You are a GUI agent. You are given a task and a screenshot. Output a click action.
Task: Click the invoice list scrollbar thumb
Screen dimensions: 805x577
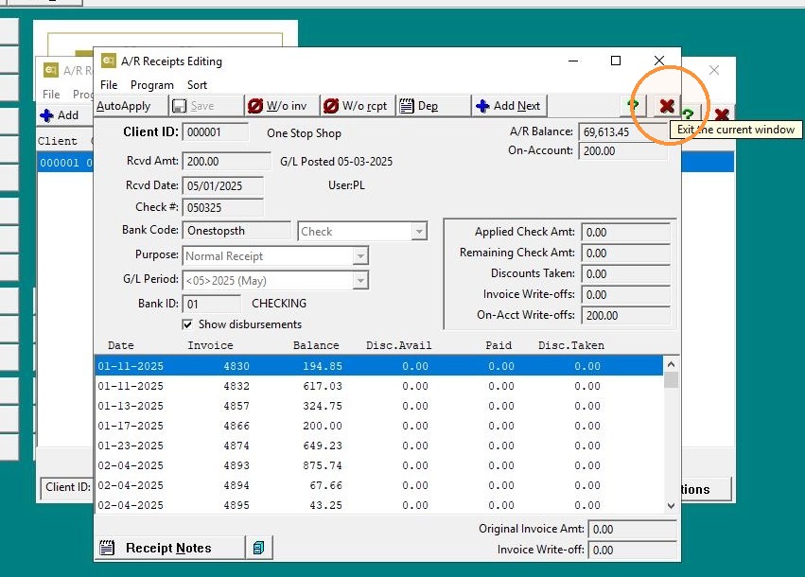671,380
